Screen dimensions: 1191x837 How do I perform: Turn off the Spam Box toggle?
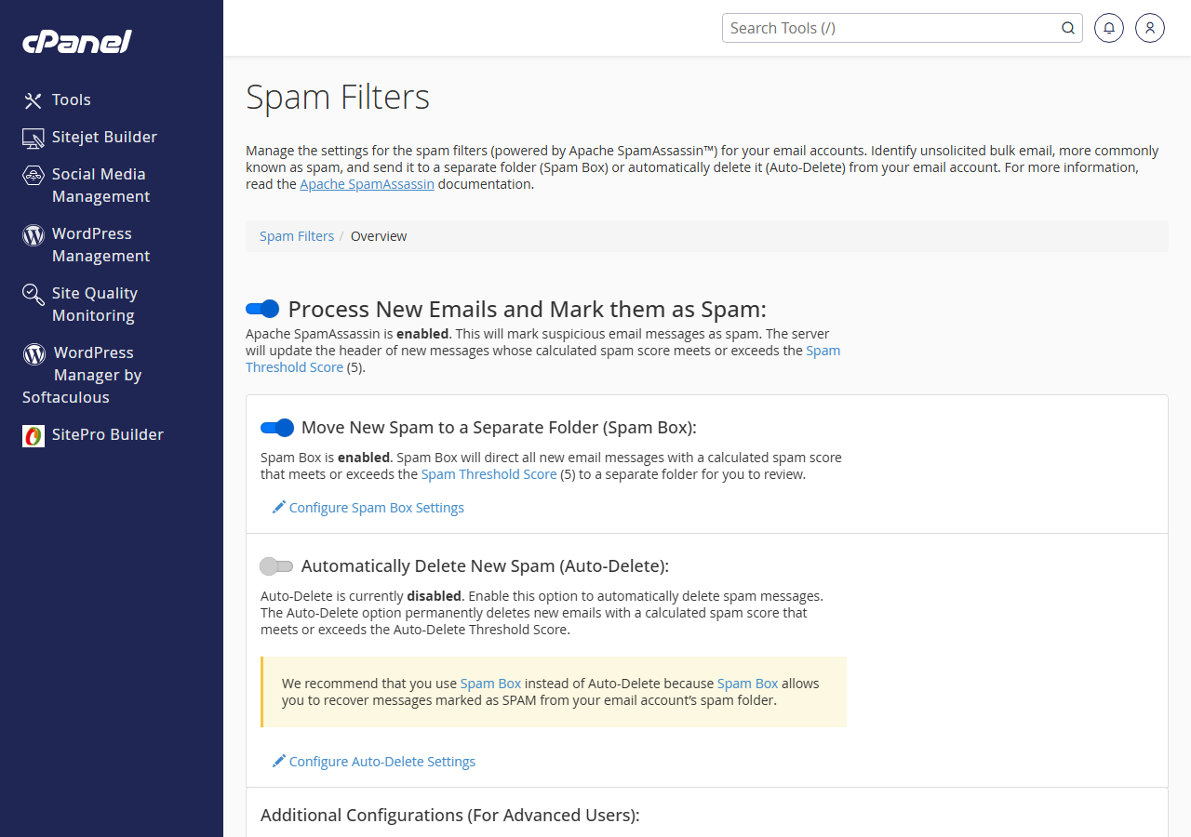pos(277,428)
